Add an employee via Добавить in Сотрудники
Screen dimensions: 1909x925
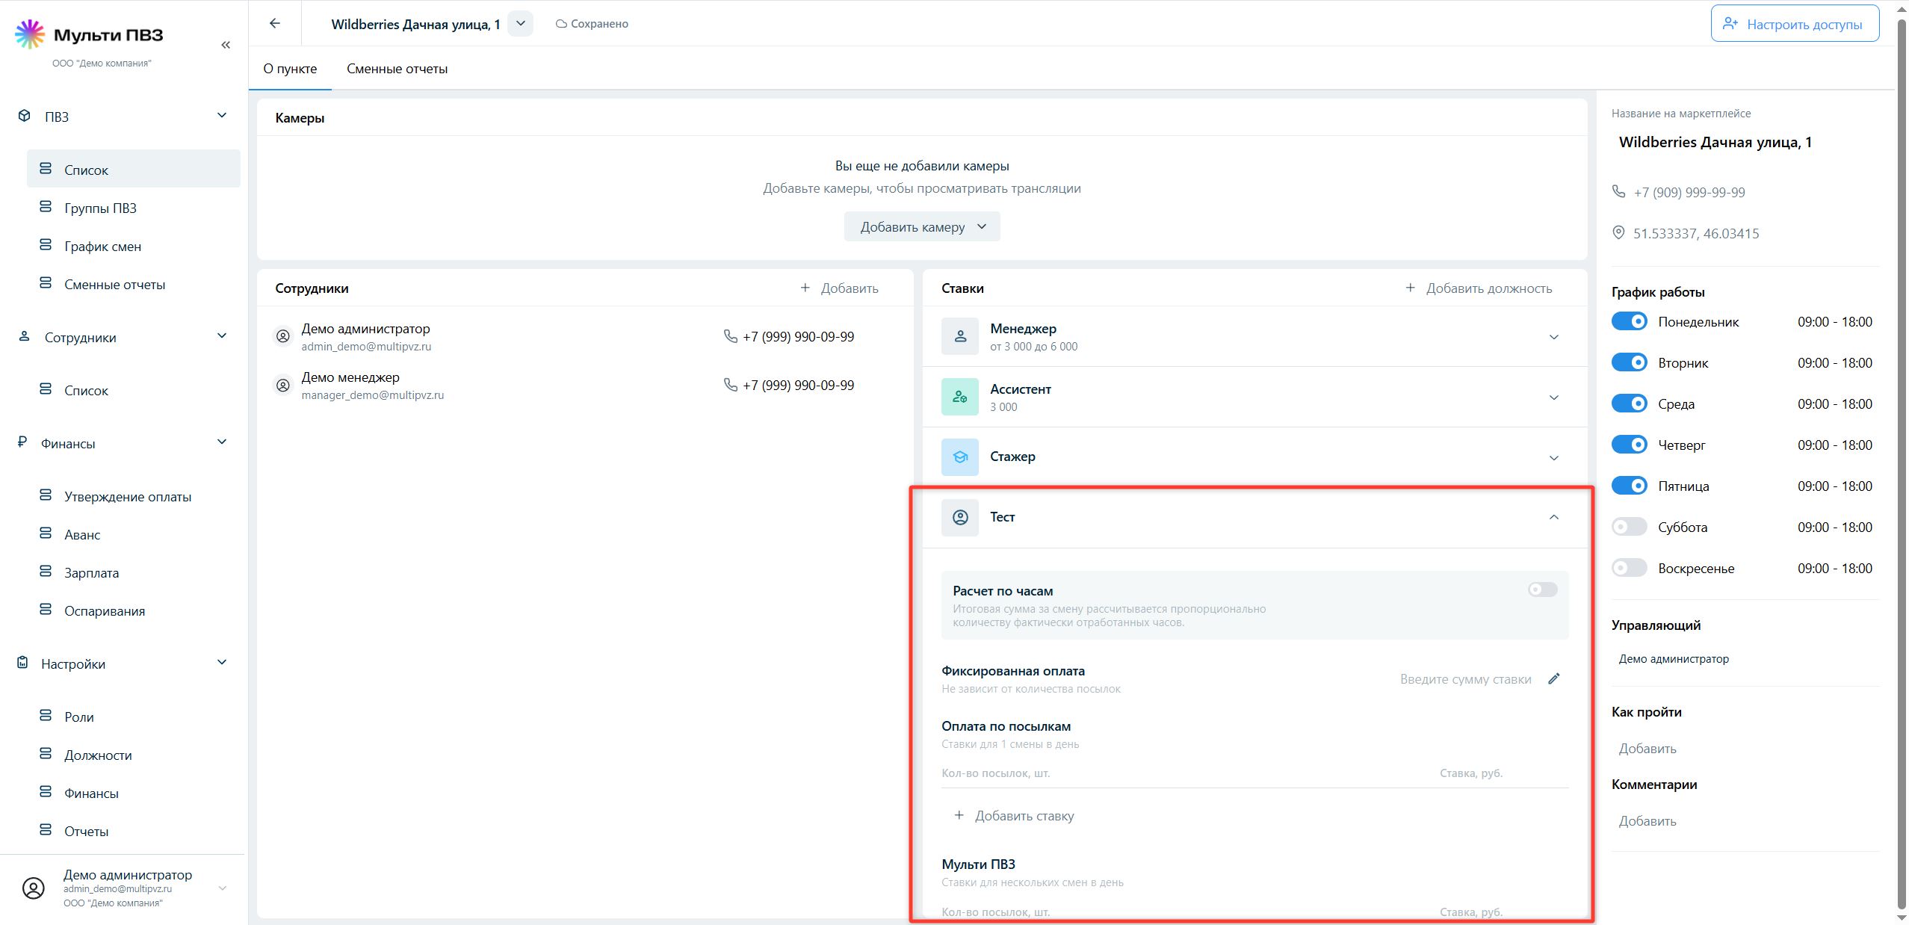coord(839,288)
